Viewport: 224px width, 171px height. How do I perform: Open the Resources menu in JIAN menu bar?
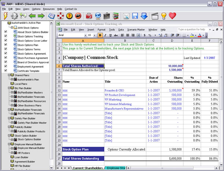click(49, 9)
